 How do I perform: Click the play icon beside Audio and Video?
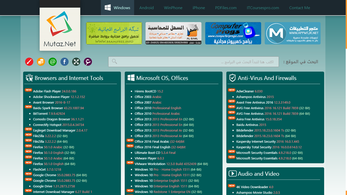click(x=232, y=174)
